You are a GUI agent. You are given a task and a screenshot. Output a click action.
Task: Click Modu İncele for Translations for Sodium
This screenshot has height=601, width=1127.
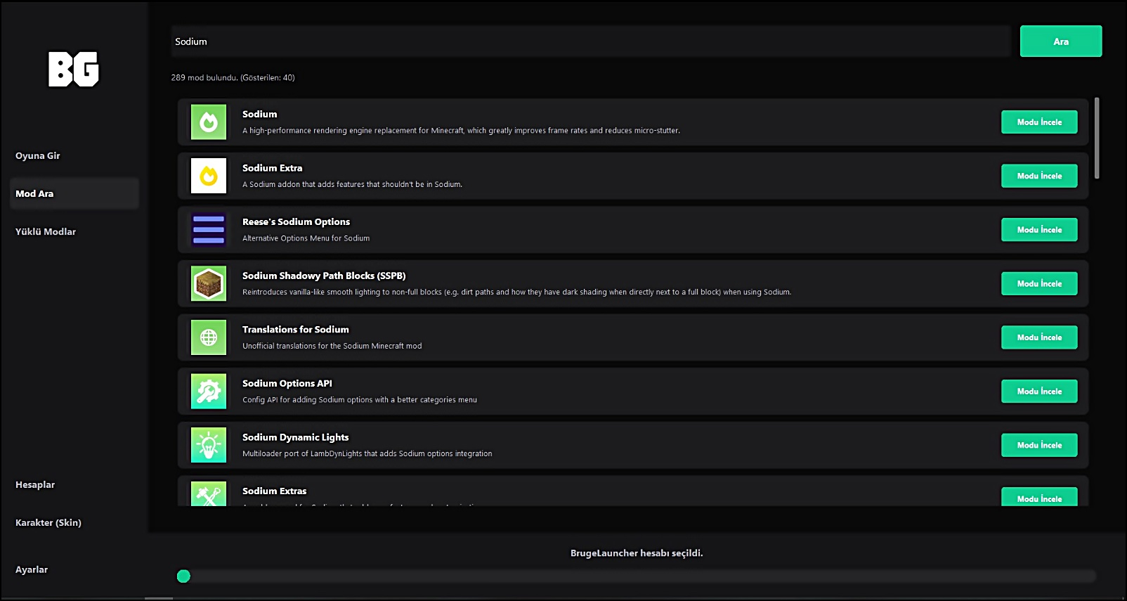tap(1039, 337)
